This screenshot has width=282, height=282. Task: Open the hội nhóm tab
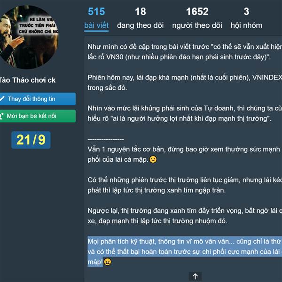[246, 25]
